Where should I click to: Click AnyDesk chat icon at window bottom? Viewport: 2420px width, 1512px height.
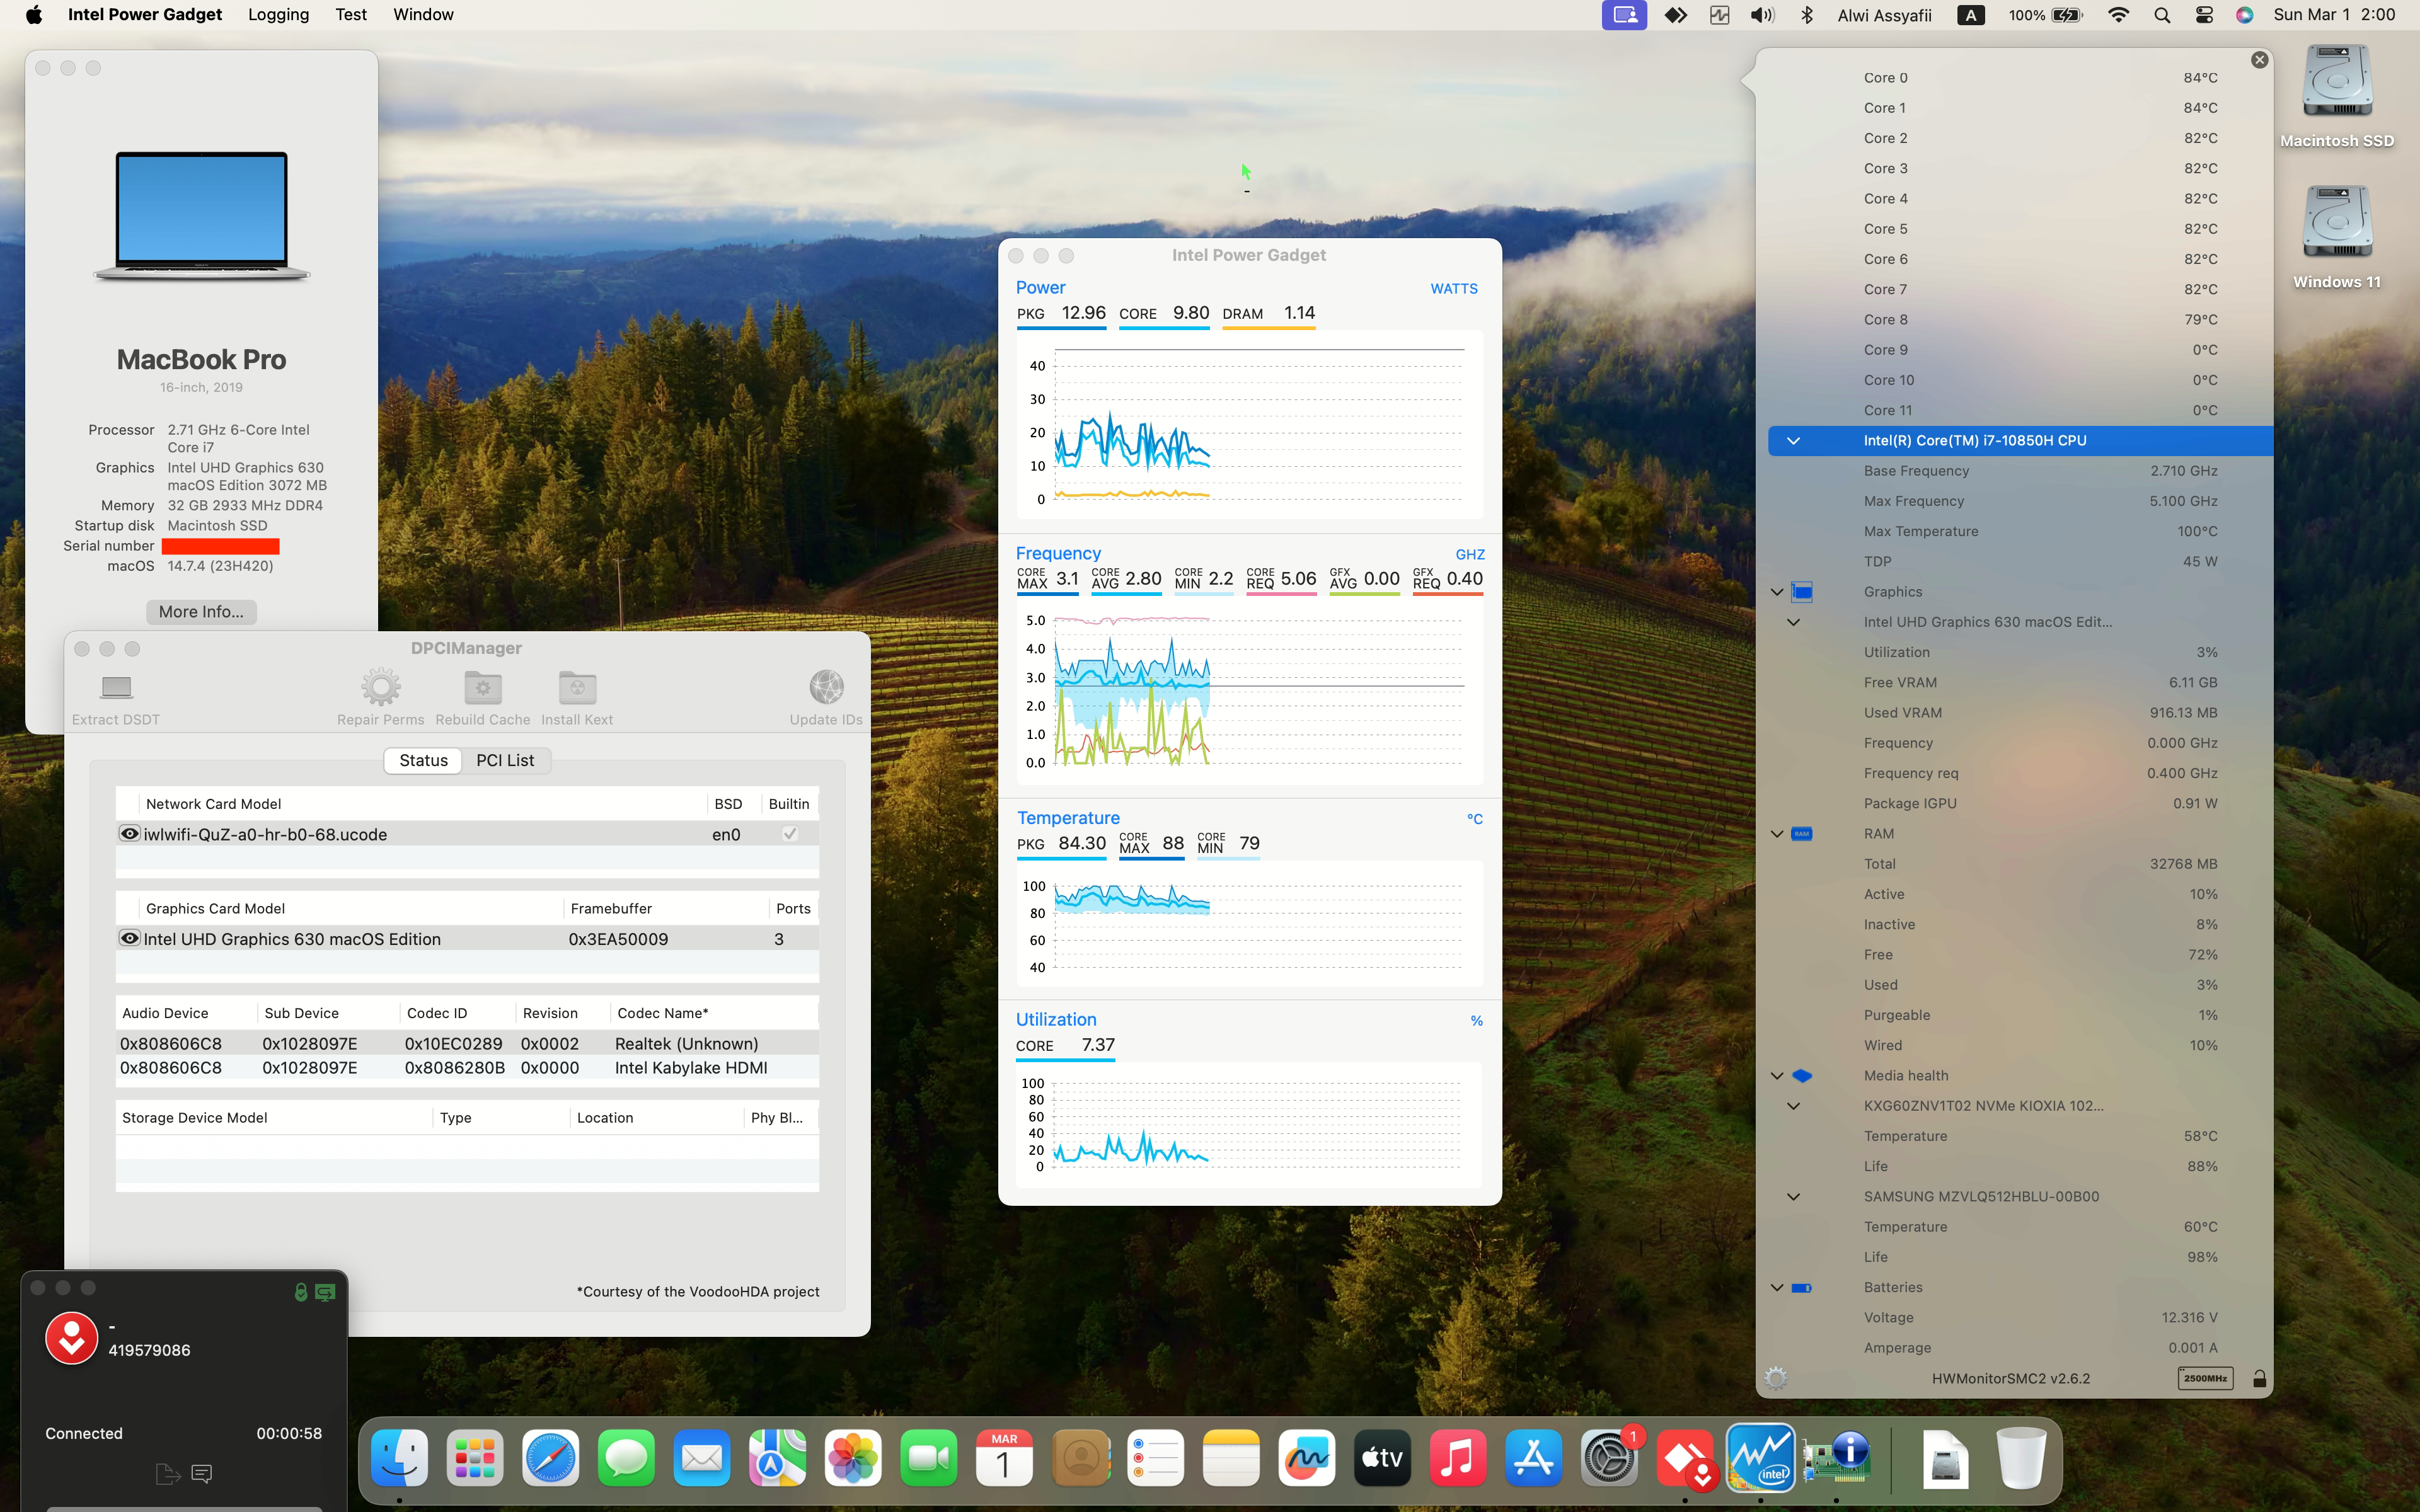tap(202, 1473)
